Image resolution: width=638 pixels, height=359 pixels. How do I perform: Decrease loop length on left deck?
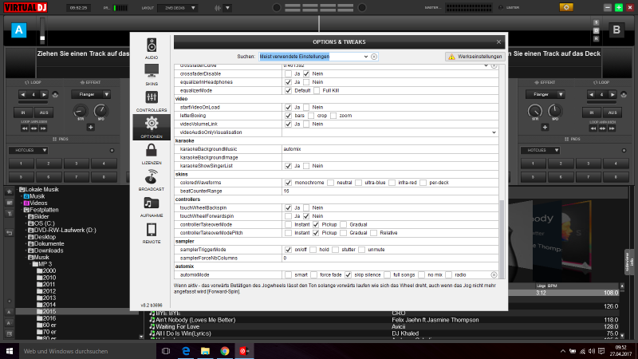[x=23, y=94]
